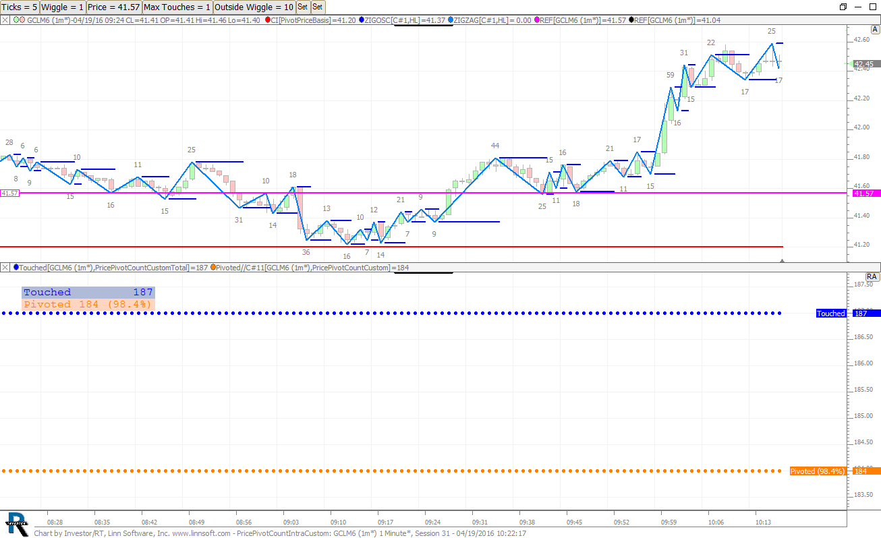Edit the Wiggle = 1 parameter
881x538 pixels.
(x=63, y=7)
